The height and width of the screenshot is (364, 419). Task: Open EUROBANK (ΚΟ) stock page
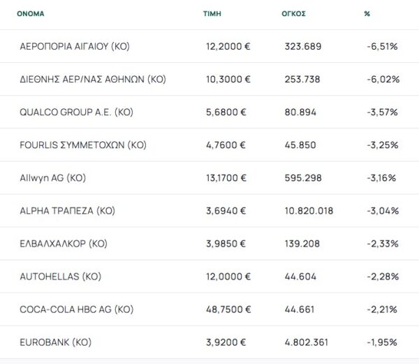click(x=56, y=342)
